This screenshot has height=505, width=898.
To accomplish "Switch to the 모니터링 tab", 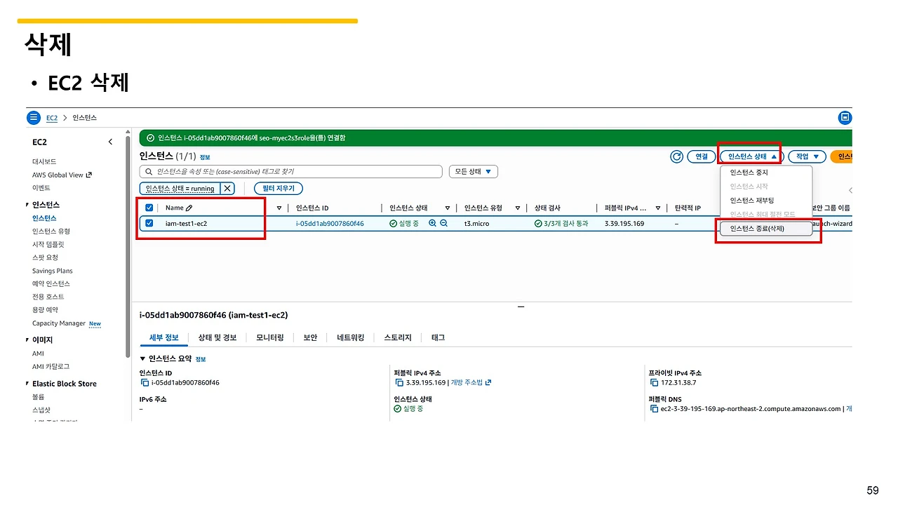I will pos(270,337).
